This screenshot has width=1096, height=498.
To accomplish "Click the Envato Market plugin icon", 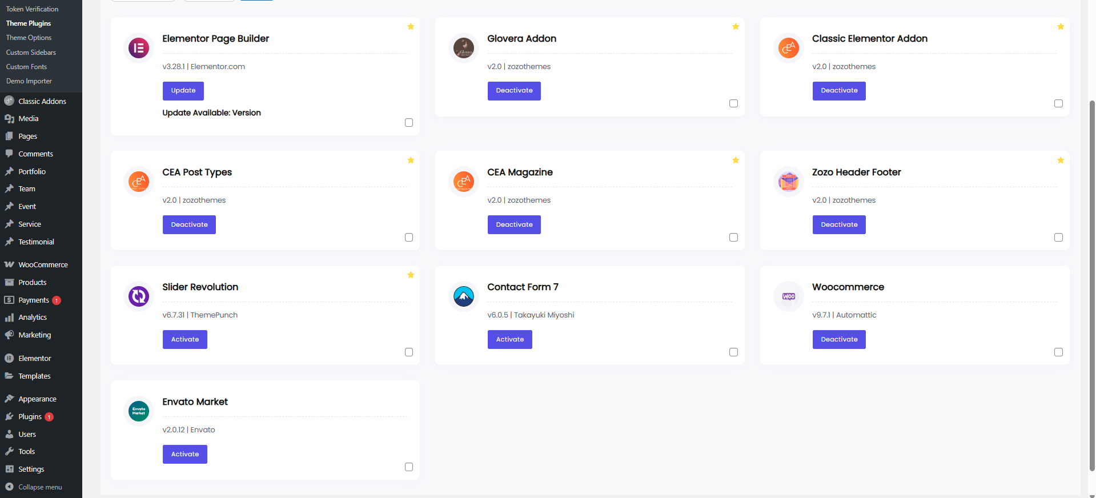I will click(x=139, y=411).
